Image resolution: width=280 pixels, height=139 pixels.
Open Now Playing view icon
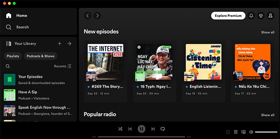click(x=228, y=132)
